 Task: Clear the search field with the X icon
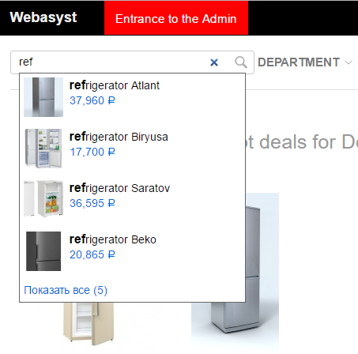click(214, 62)
